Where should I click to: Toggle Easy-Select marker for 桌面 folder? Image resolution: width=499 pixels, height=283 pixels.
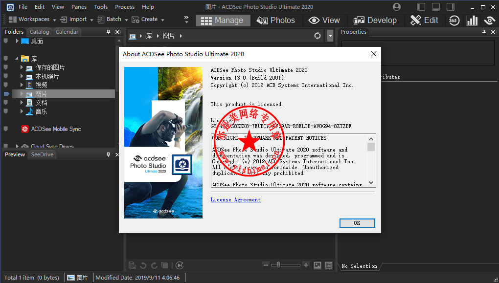6,41
